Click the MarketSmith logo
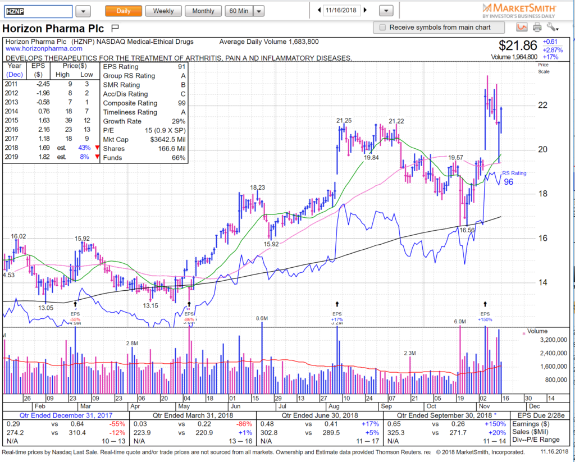The width and height of the screenshot is (575, 462). point(518,11)
